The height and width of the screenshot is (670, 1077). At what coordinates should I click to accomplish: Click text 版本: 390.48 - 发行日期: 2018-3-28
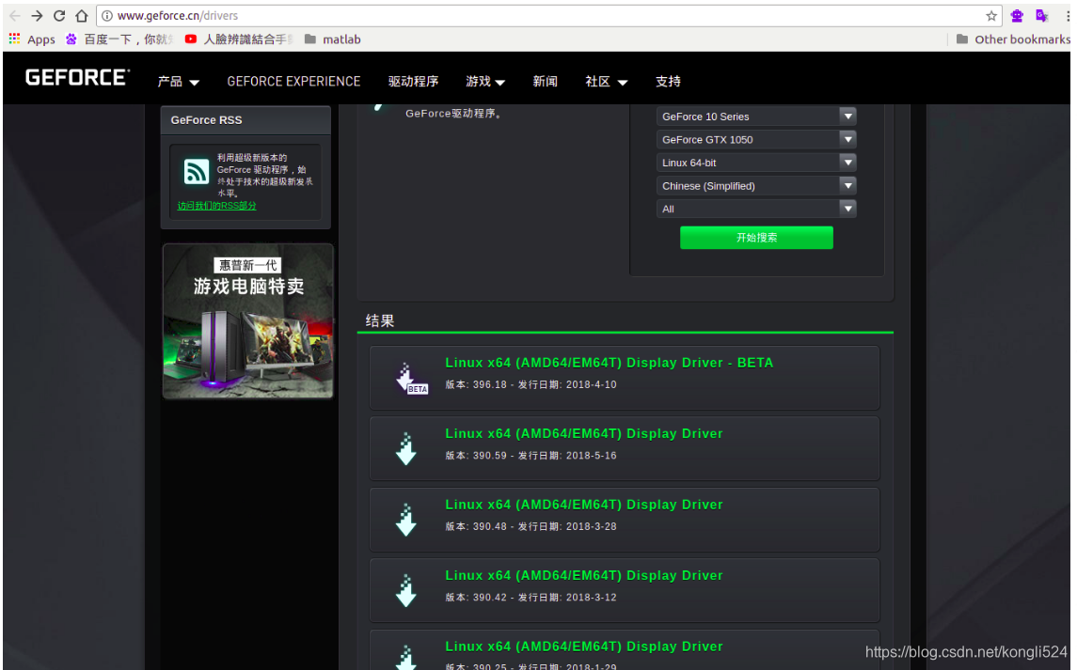[x=531, y=526]
